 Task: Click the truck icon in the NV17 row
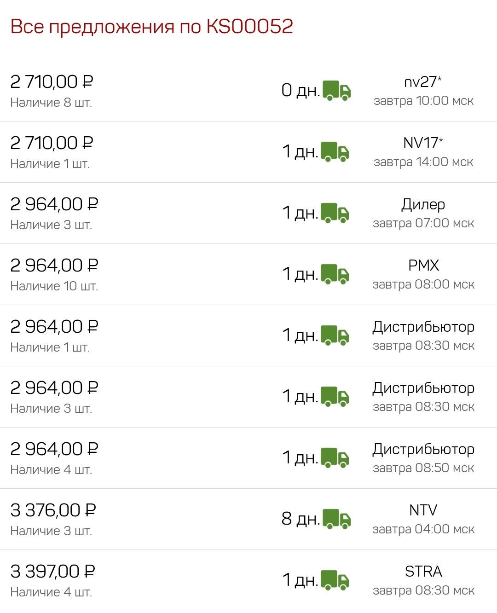coord(335,152)
